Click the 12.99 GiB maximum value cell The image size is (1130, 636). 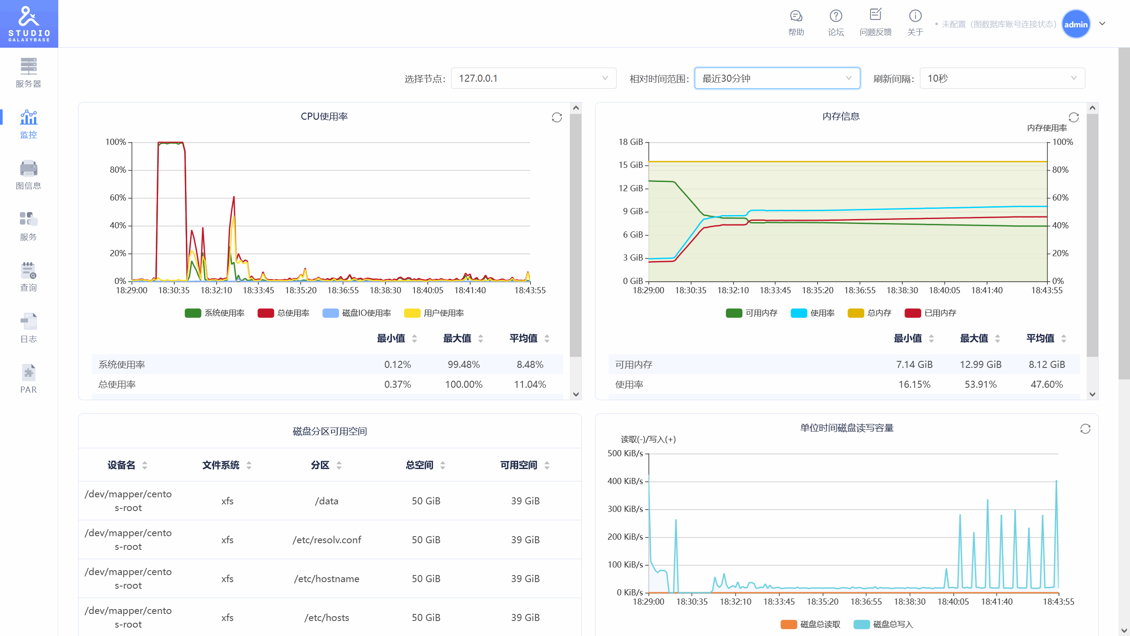980,364
